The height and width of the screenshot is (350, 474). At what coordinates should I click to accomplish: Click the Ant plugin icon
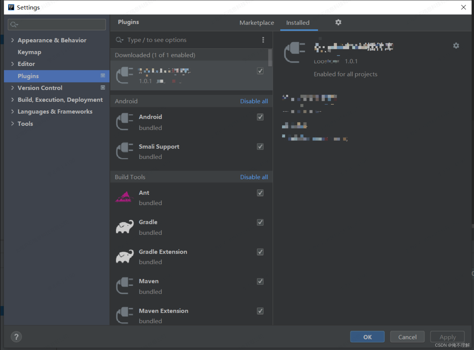pos(124,197)
